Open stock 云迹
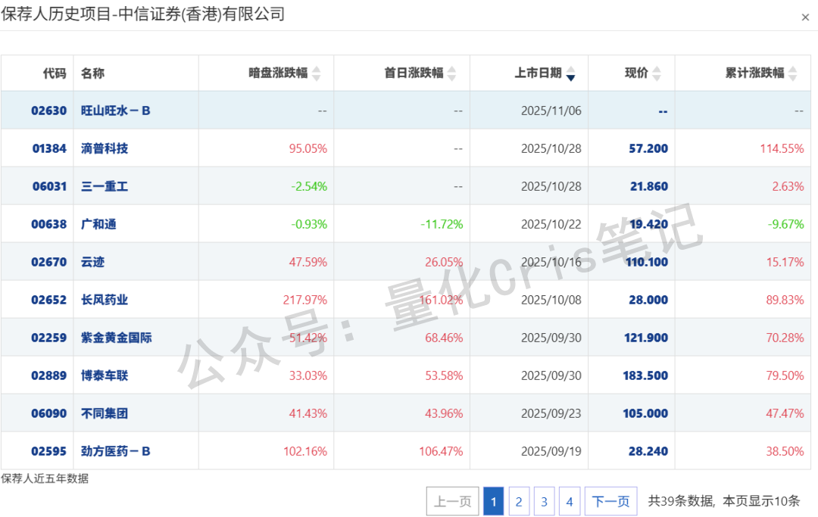This screenshot has height=517, width=818. click(x=93, y=262)
